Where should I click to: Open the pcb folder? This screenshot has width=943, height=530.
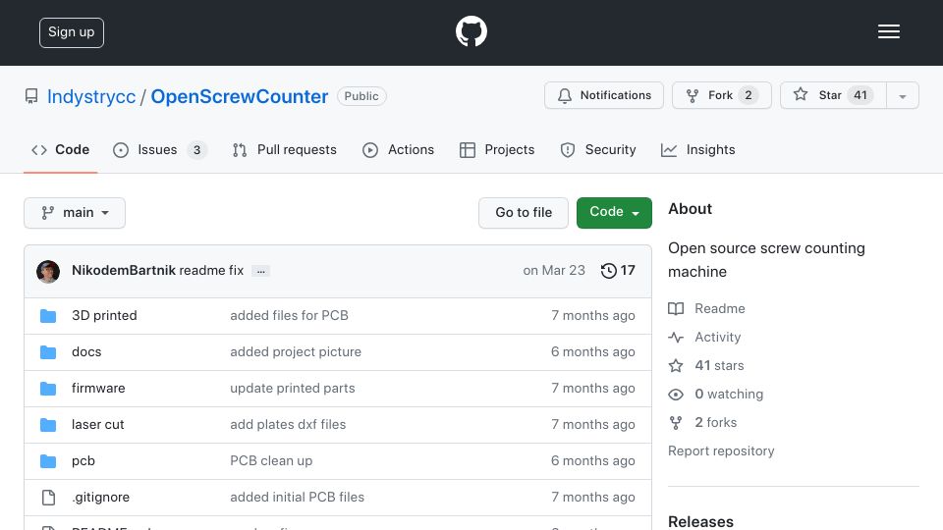(x=83, y=461)
